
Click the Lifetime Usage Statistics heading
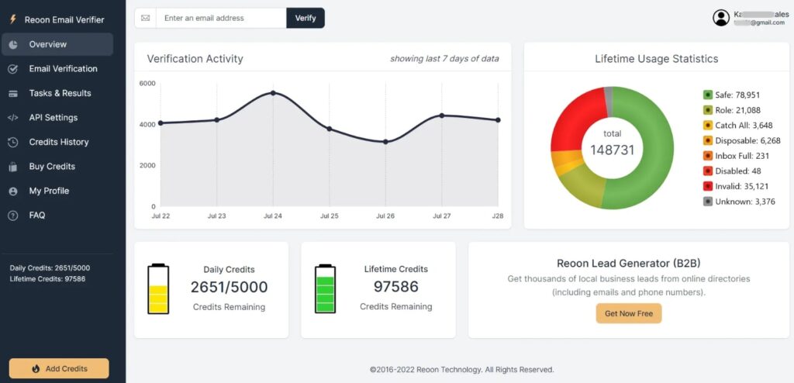pyautogui.click(x=656, y=59)
